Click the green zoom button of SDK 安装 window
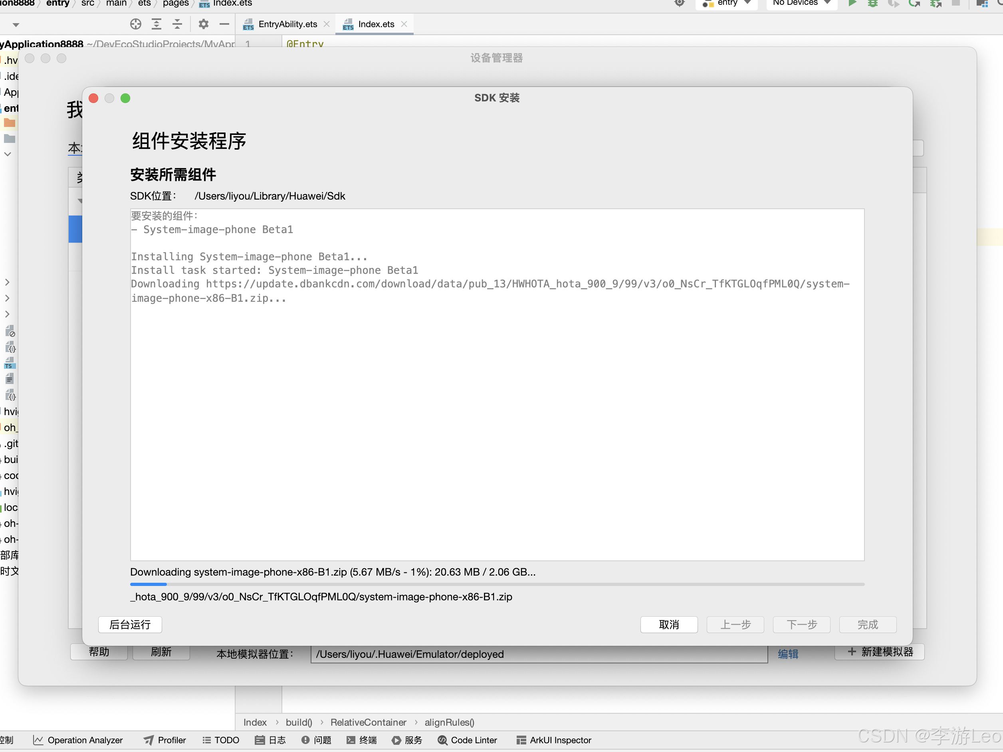Image resolution: width=1003 pixels, height=752 pixels. tap(126, 98)
